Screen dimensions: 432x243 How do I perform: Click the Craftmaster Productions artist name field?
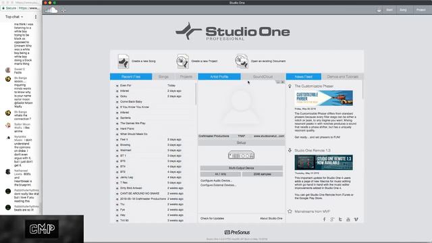click(x=214, y=136)
